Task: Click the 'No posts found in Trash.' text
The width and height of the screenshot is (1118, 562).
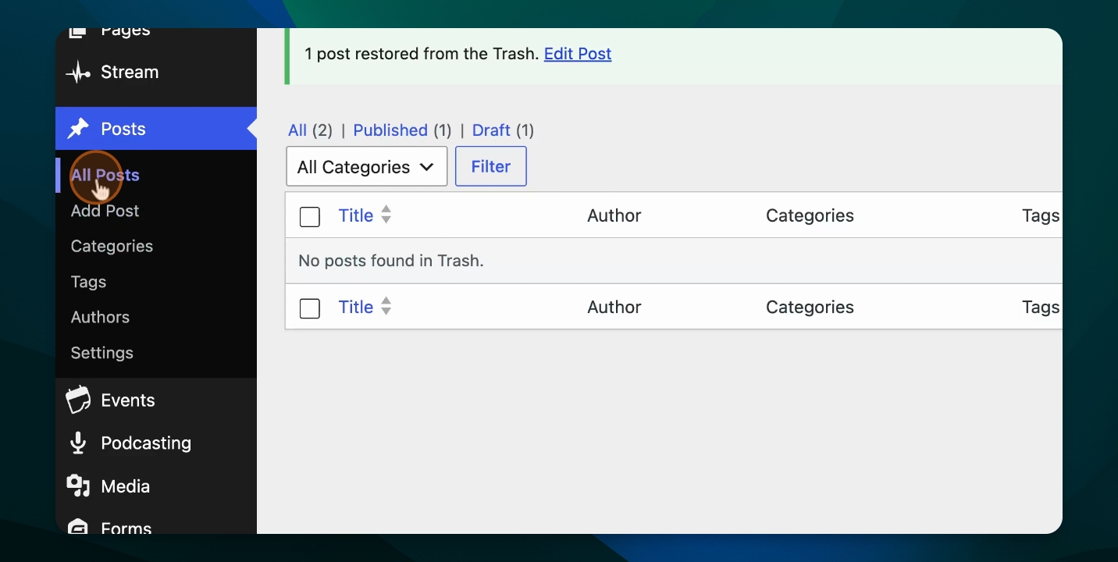Action: pyautogui.click(x=391, y=261)
